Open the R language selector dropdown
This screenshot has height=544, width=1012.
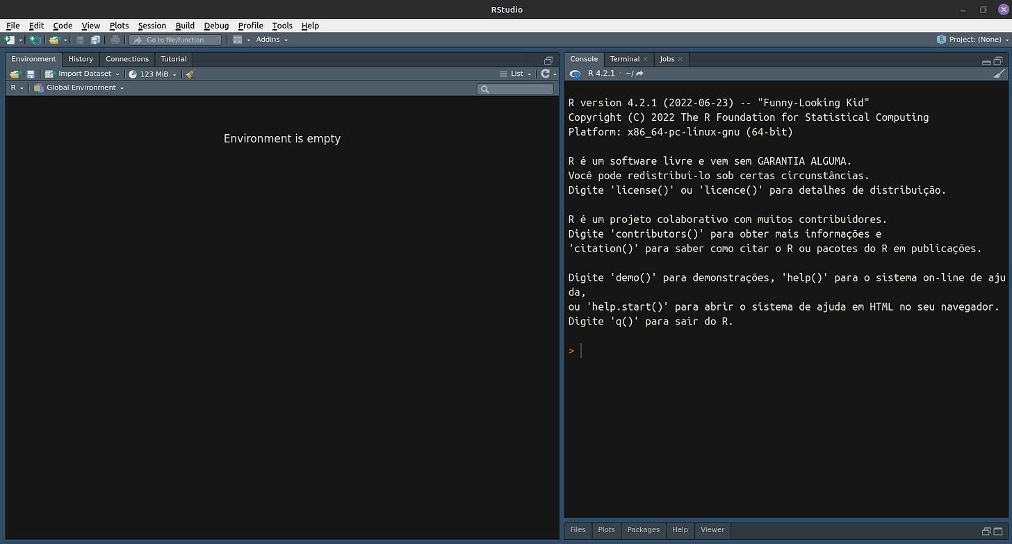(17, 88)
